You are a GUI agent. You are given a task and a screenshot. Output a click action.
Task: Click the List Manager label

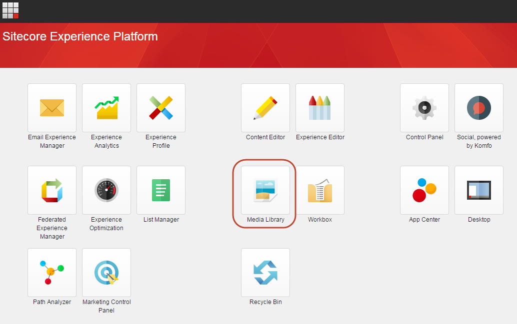point(161,220)
